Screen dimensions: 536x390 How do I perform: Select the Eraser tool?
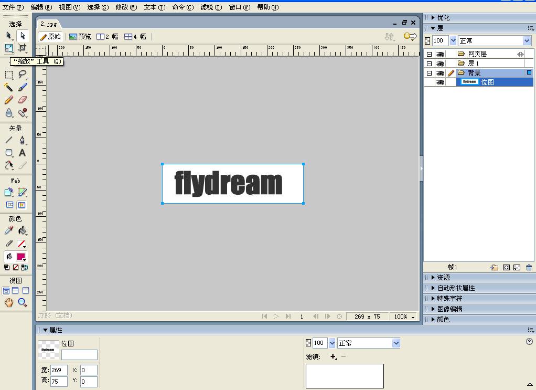[x=22, y=100]
